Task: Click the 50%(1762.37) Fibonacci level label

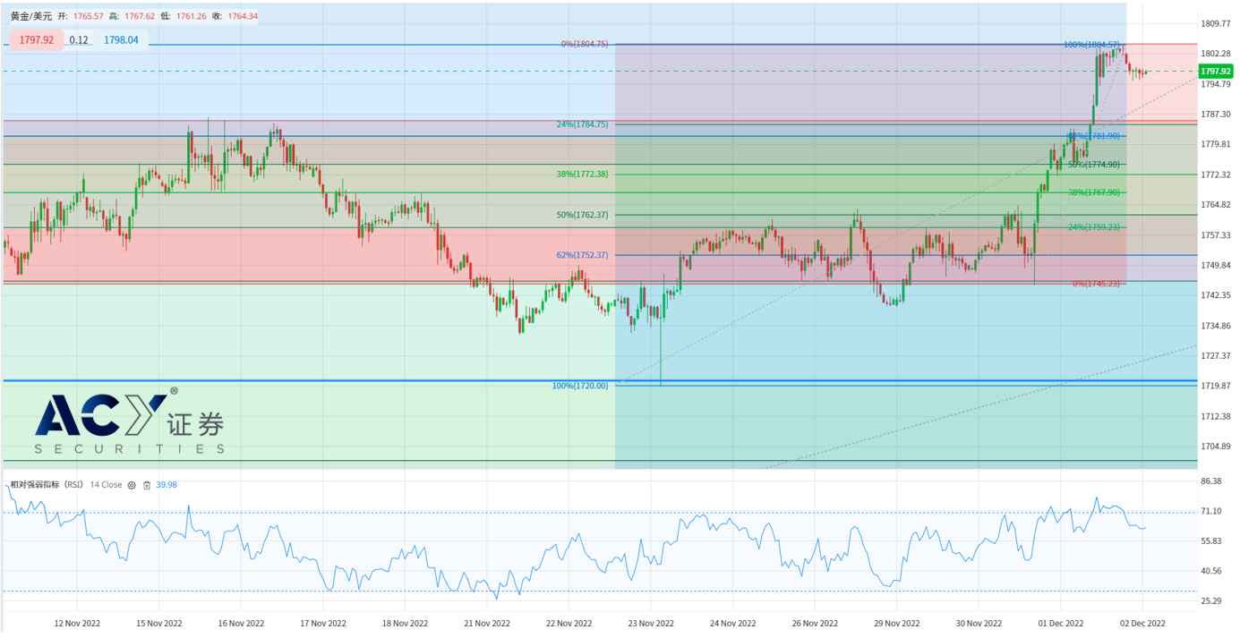Action: 582,215
